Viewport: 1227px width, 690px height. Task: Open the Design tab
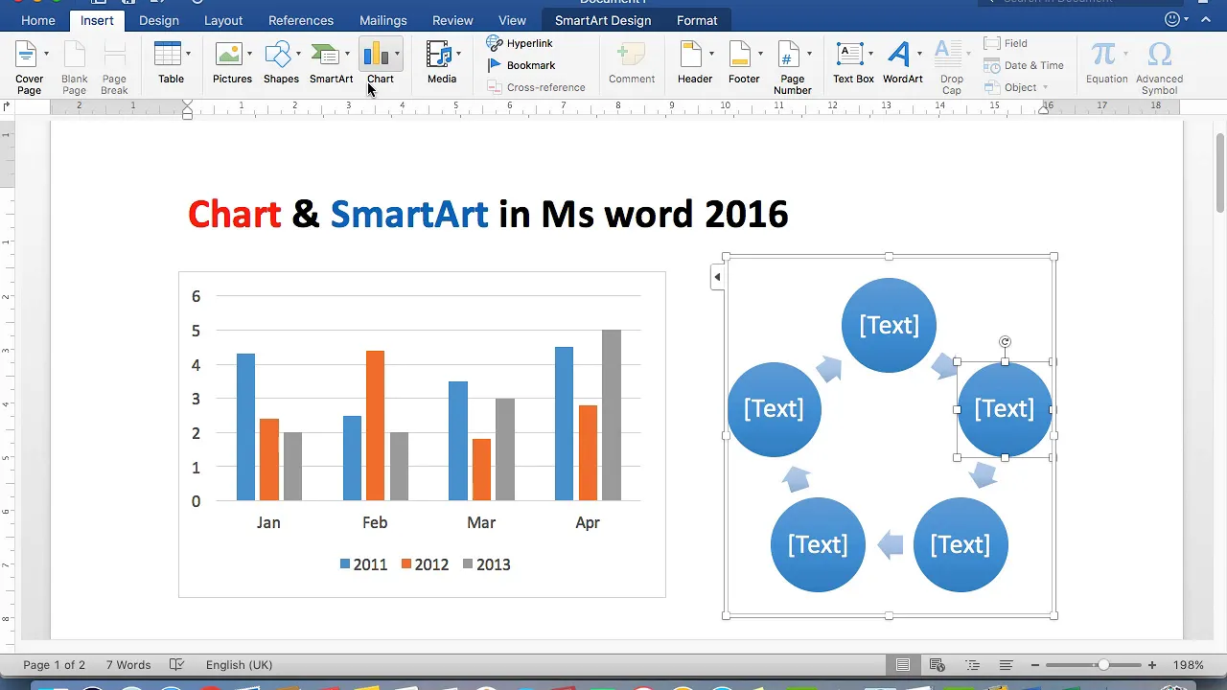coord(159,20)
